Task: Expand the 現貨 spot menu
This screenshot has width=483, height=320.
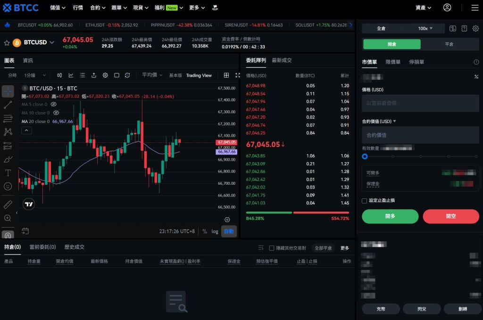Action: pos(141,8)
